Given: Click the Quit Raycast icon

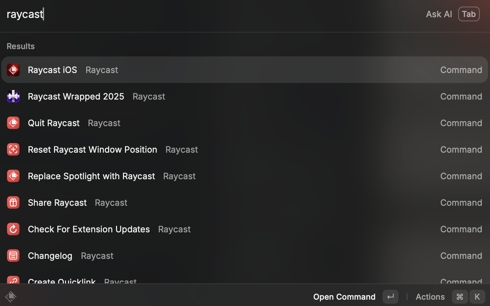Looking at the screenshot, I should pos(13,123).
